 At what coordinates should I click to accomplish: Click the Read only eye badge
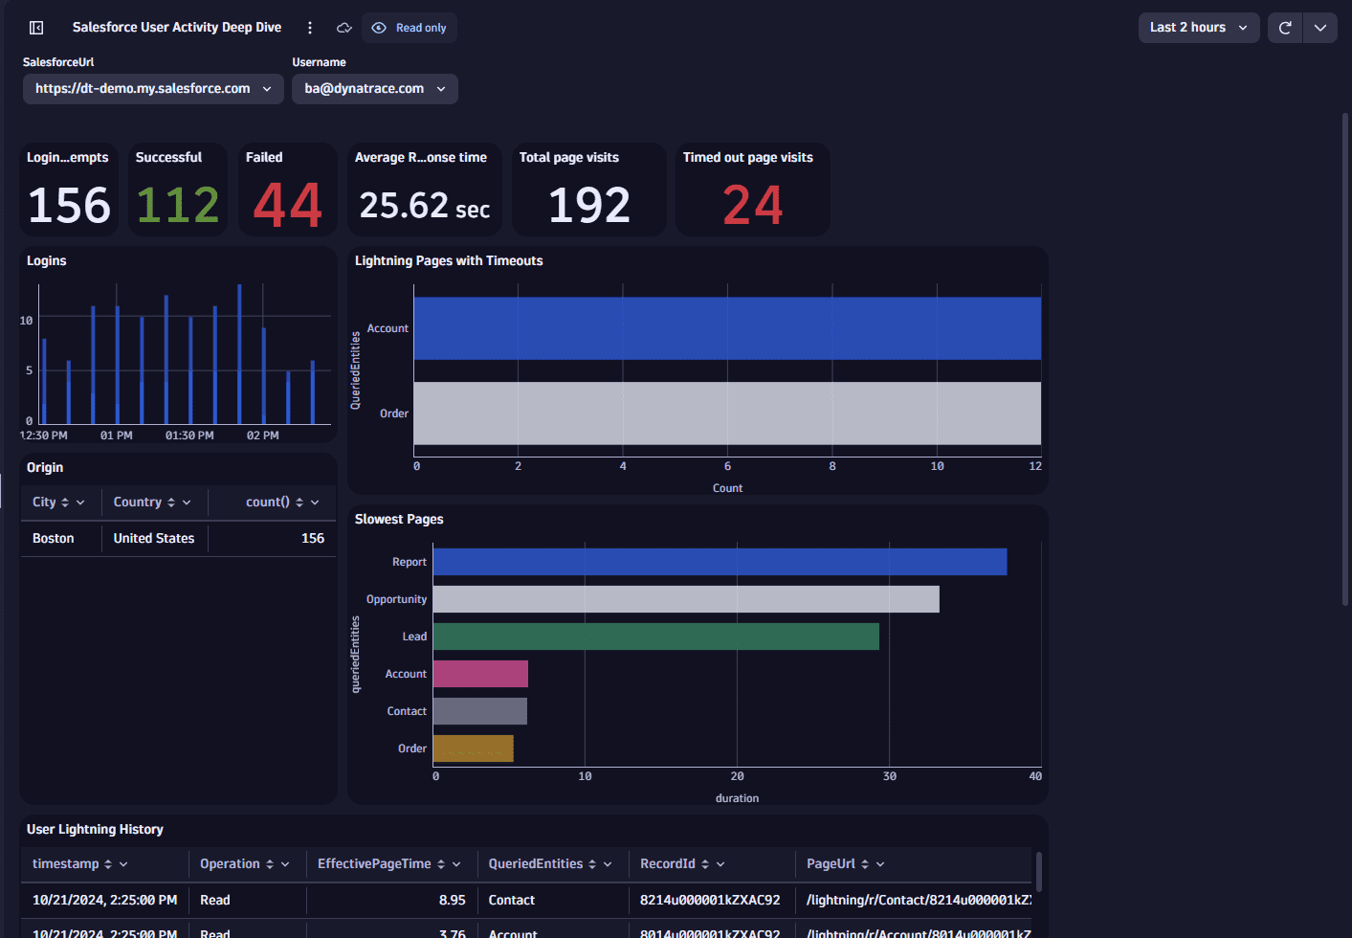[410, 28]
